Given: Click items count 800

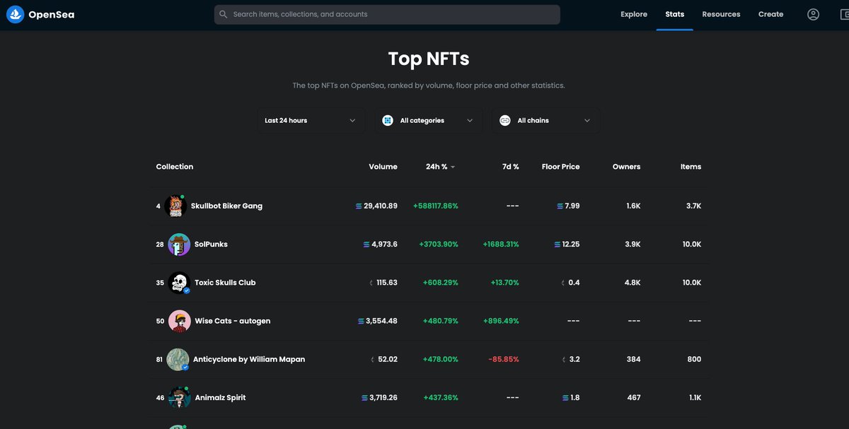Looking at the screenshot, I should coord(694,360).
